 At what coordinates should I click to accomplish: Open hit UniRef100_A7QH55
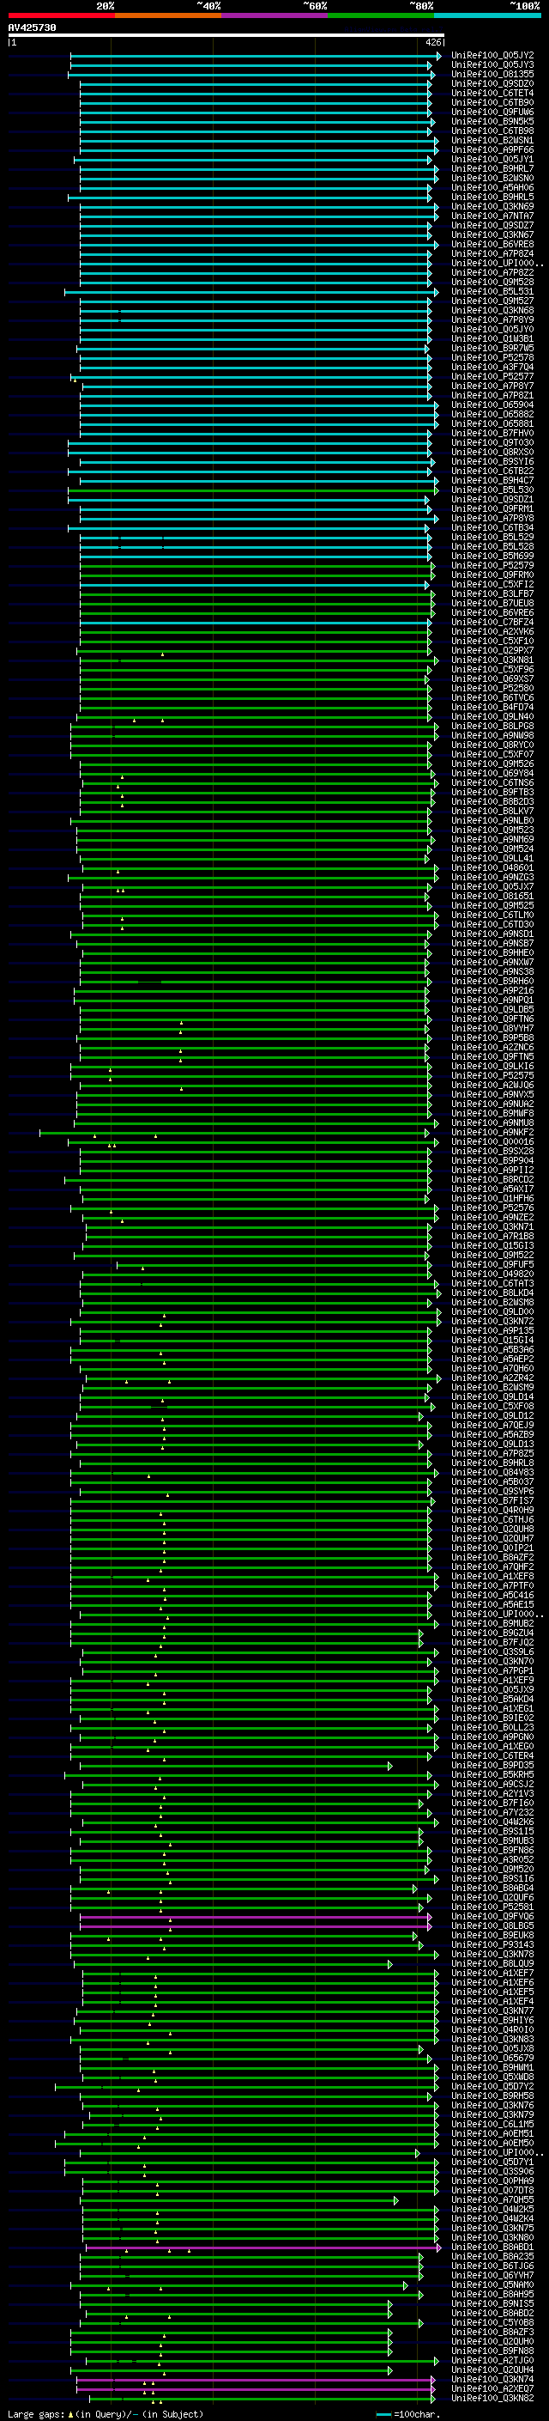[492, 2201]
